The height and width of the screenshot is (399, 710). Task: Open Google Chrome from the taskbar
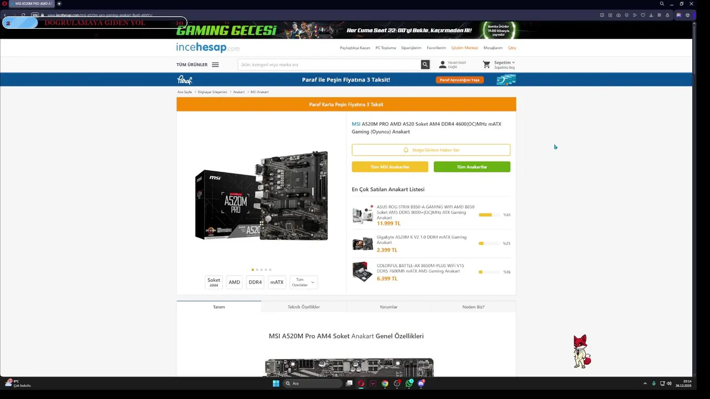[385, 383]
